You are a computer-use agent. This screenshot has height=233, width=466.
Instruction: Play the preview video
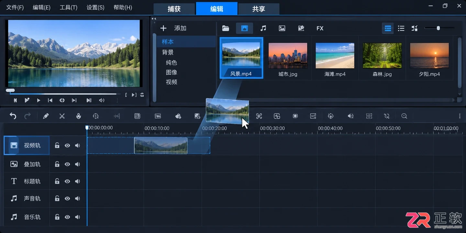(x=39, y=100)
